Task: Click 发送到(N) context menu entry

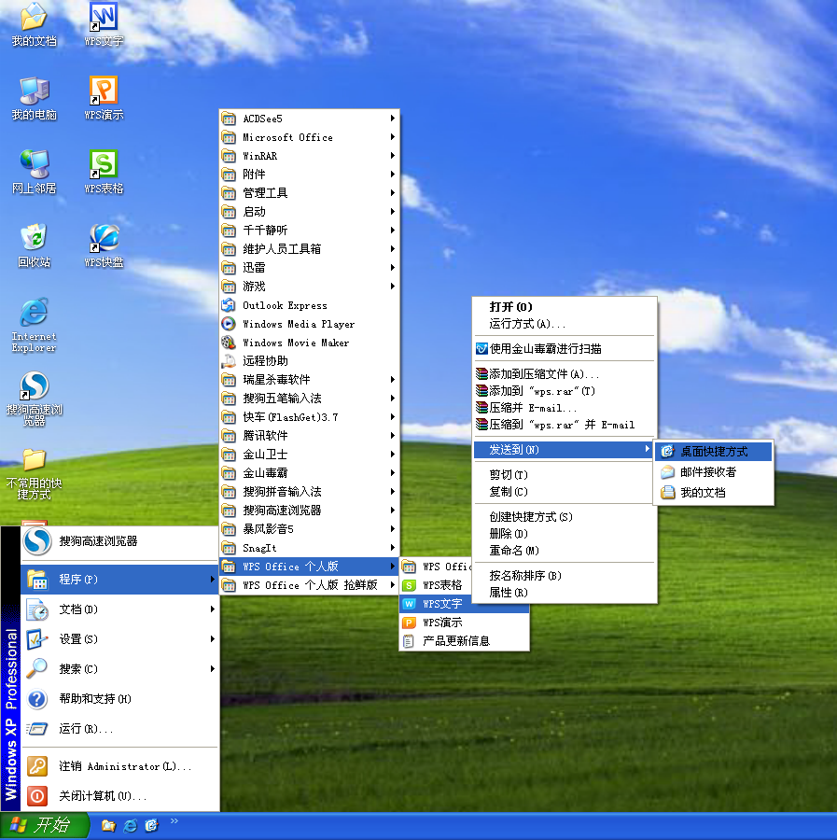Action: 565,450
